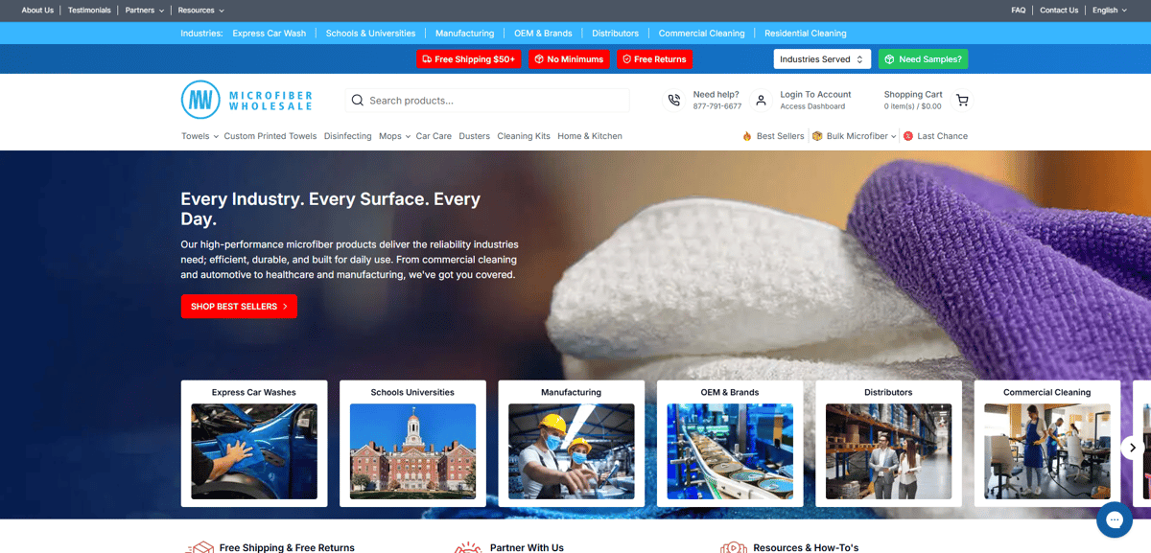Click Login To Account text
This screenshot has width=1151, height=553.
coord(815,95)
